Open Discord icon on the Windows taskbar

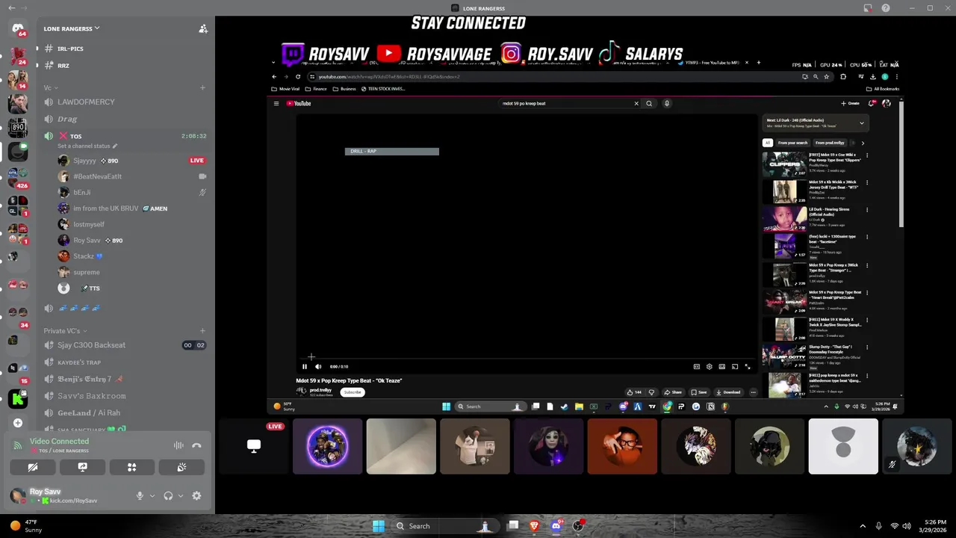pos(556,526)
